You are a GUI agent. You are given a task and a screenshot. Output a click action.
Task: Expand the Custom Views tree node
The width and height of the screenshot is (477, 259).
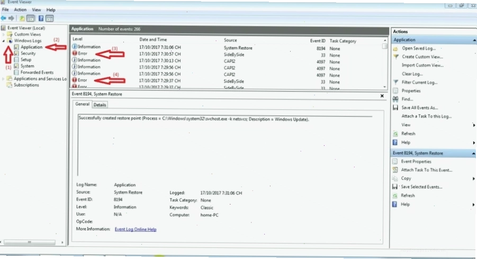tap(3, 34)
